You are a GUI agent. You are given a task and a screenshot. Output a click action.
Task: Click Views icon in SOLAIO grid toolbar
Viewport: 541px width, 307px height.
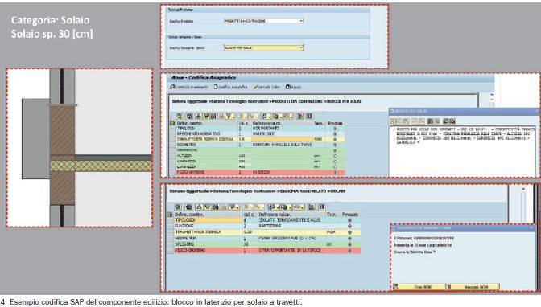coord(285,207)
